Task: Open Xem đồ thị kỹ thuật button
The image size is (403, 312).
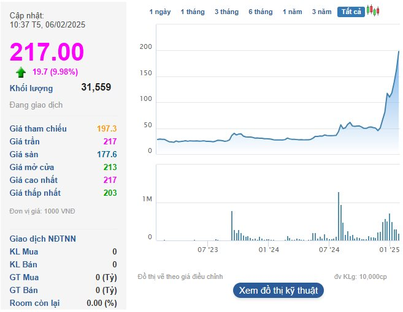Action: point(278,291)
